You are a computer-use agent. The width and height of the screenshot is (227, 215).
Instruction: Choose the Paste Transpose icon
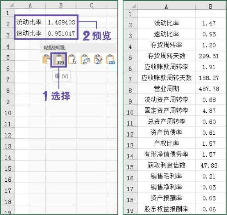coord(85,59)
